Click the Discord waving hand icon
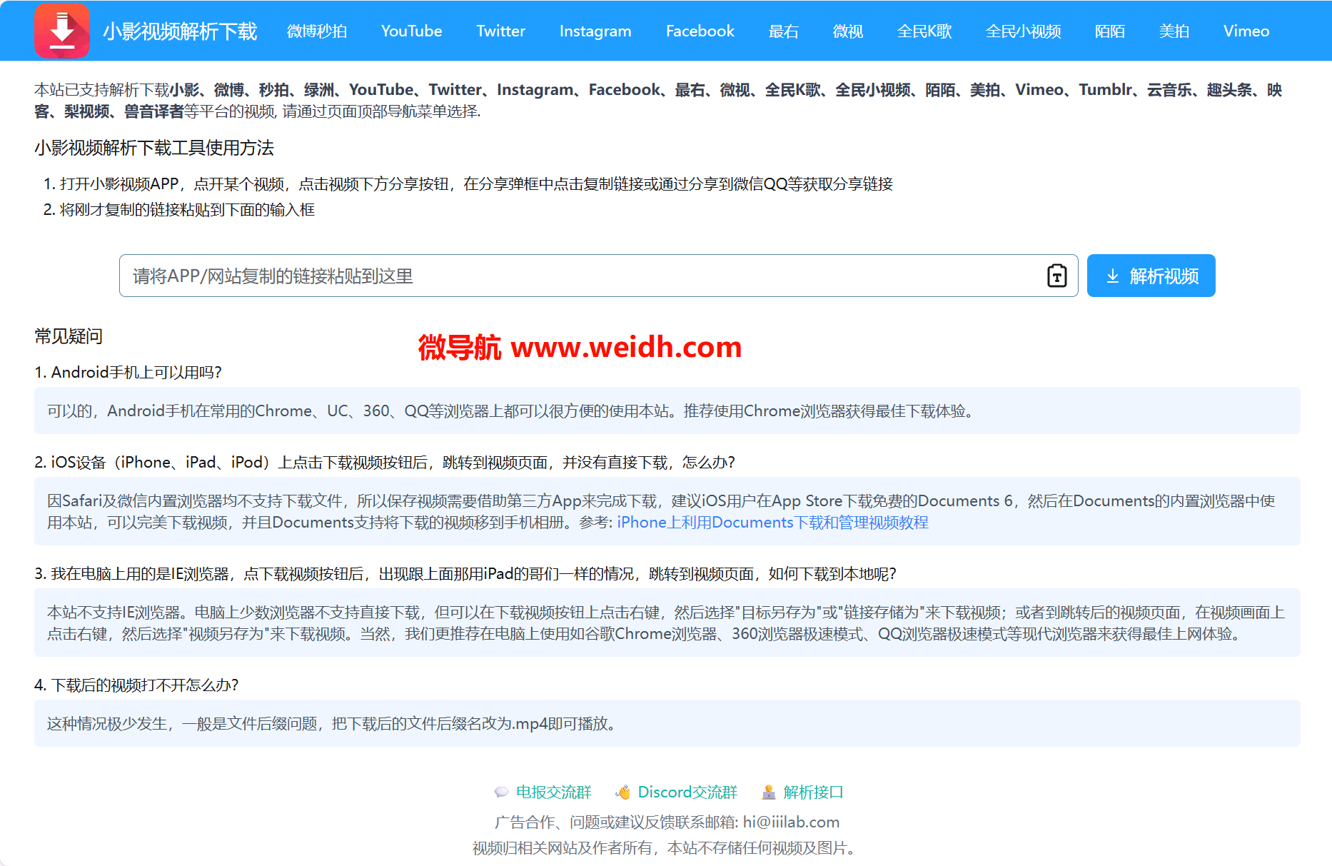The image size is (1332, 866). (x=622, y=792)
